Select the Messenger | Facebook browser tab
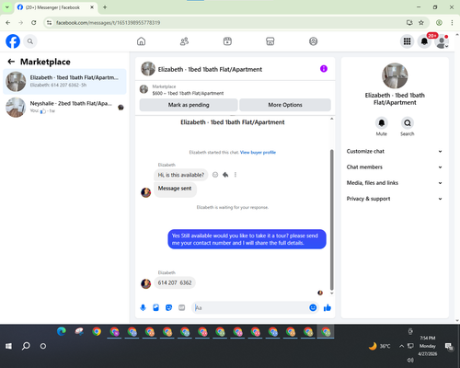Viewport: 460px width, 368px height. click(56, 7)
